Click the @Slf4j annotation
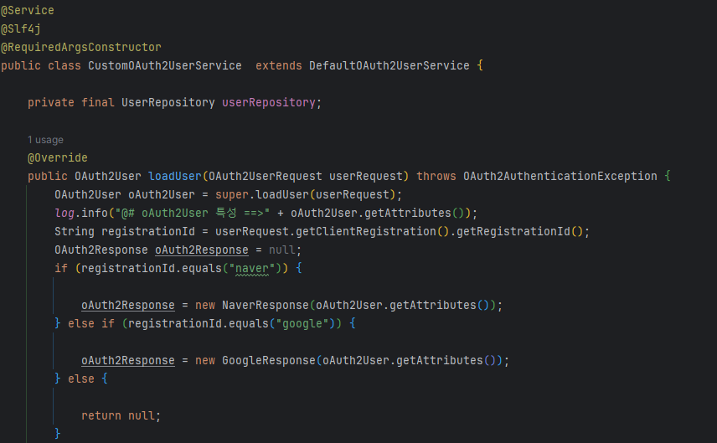Image resolution: width=717 pixels, height=443 pixels. point(21,28)
